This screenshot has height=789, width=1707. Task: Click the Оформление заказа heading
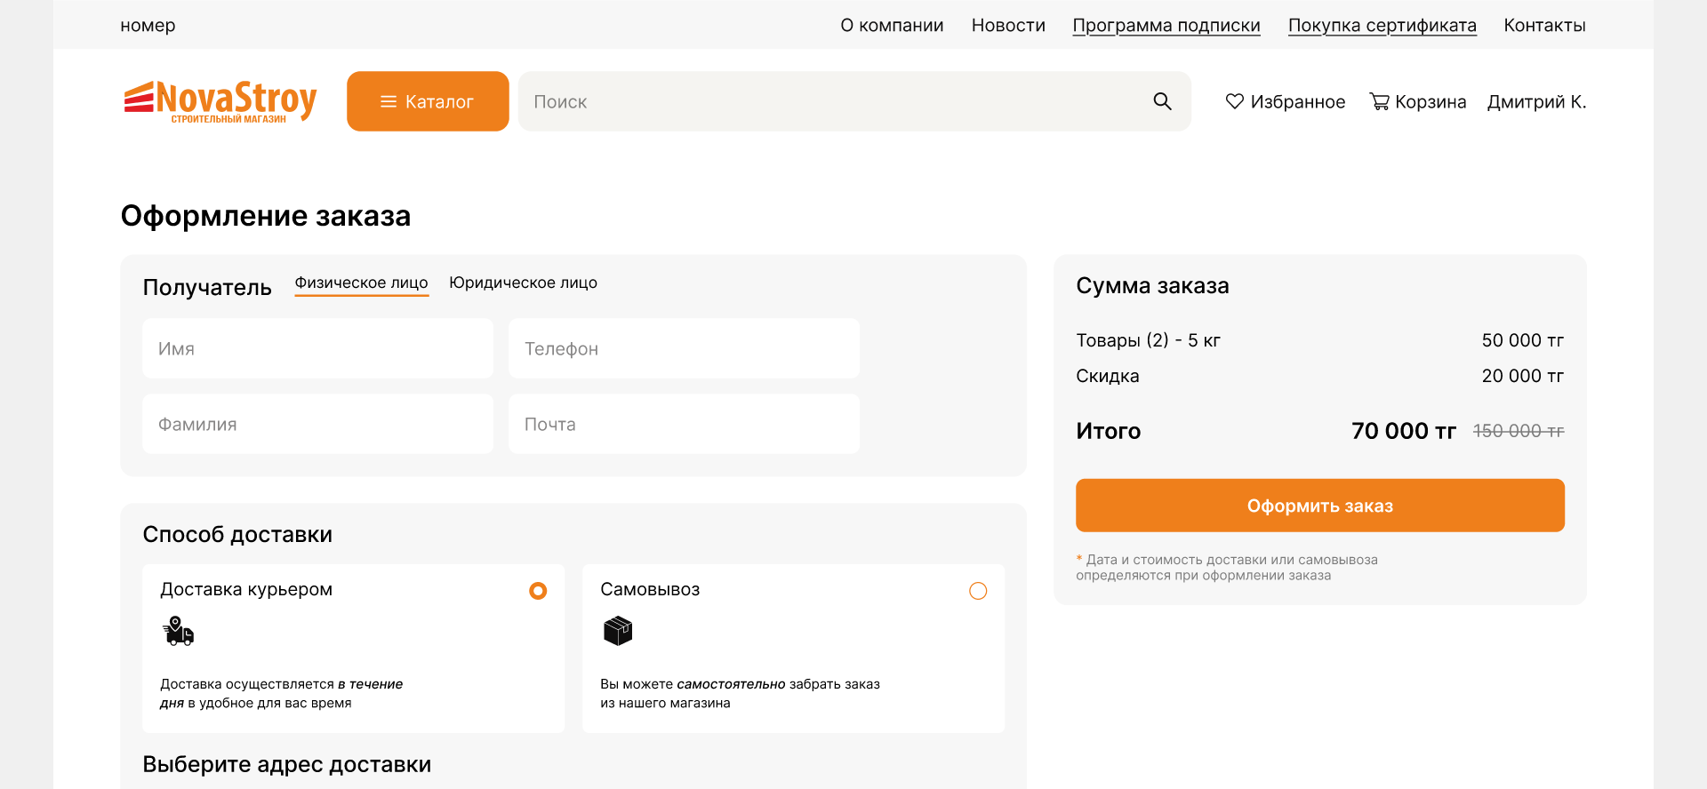[266, 216]
